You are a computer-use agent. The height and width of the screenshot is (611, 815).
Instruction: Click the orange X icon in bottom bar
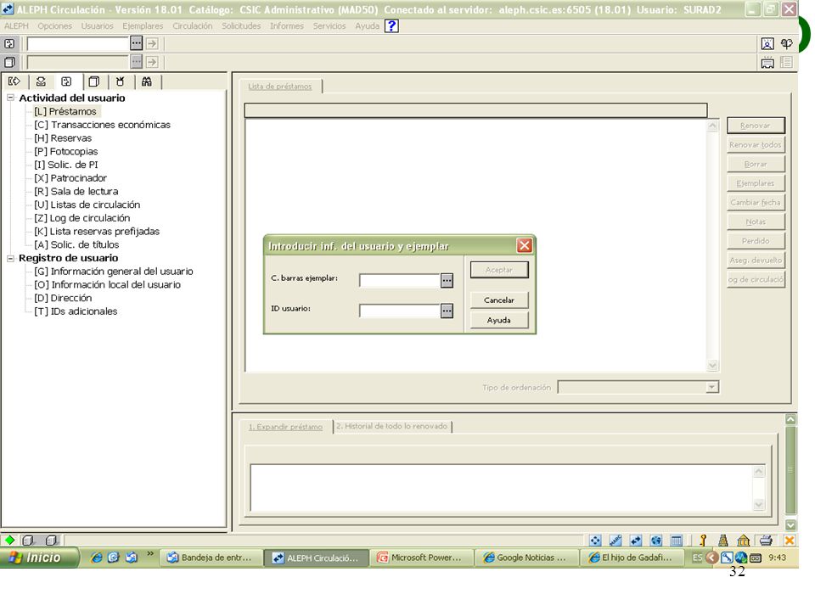789,541
